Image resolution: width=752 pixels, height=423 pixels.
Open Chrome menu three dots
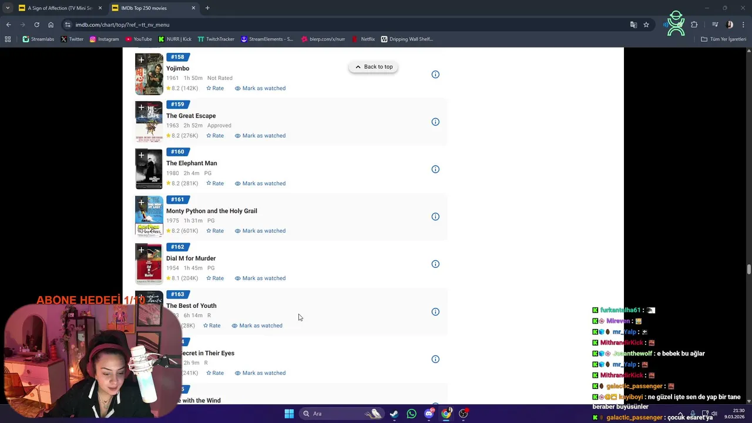point(743,25)
